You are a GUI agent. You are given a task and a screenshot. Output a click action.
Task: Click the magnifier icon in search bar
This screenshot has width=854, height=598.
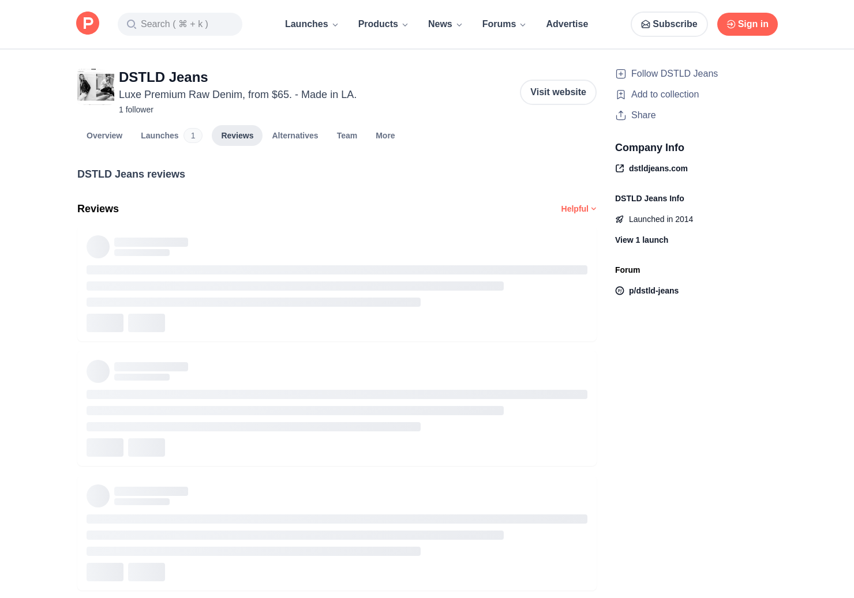click(132, 24)
